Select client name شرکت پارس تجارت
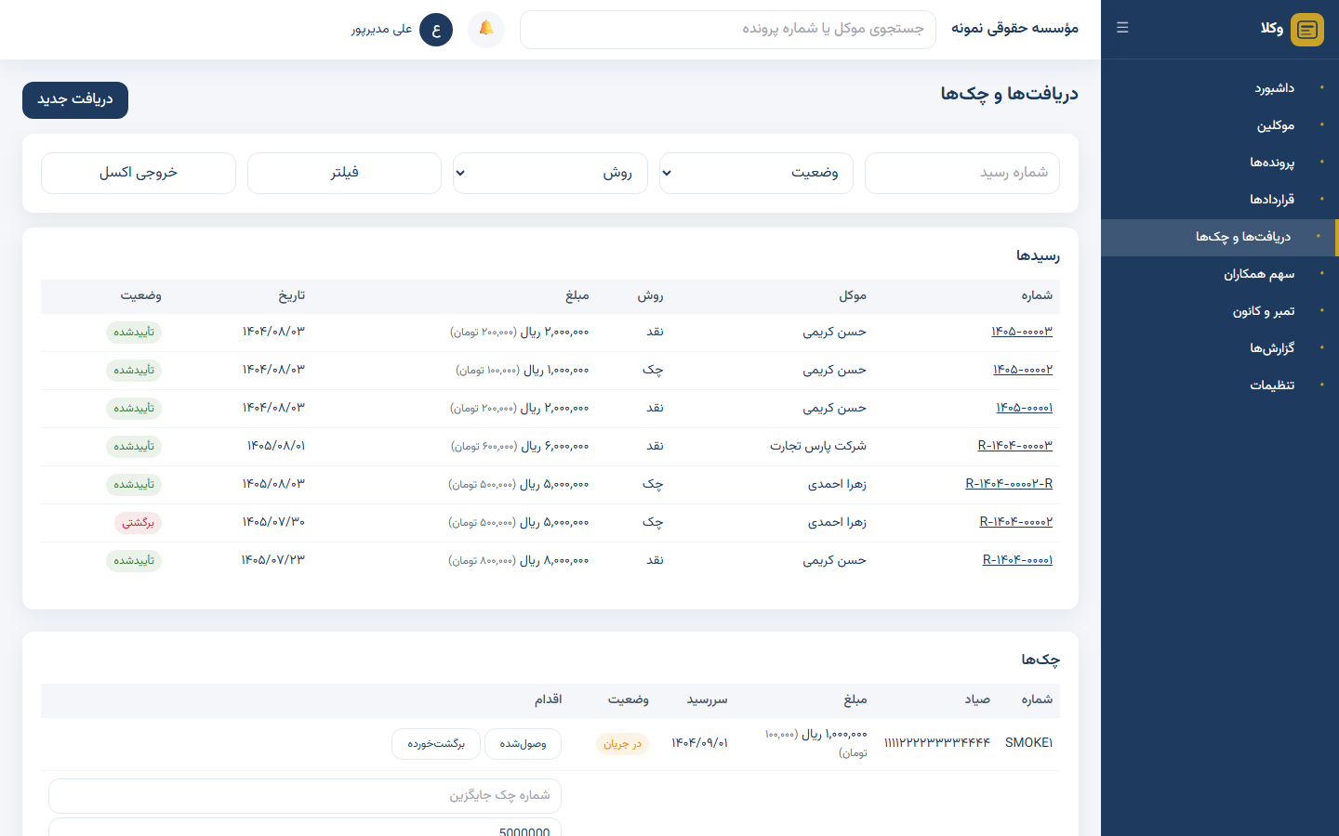This screenshot has height=836, width=1339. 818,446
